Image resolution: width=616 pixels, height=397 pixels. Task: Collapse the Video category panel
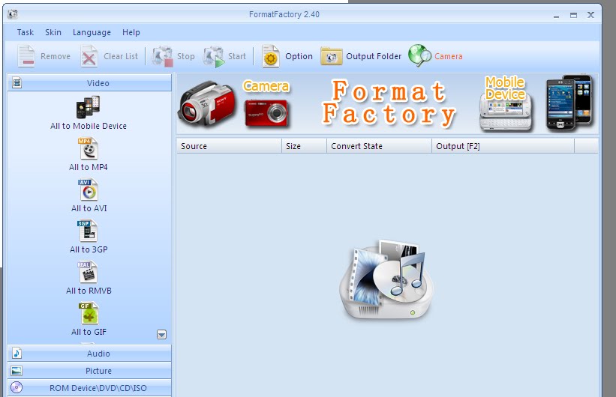89,83
